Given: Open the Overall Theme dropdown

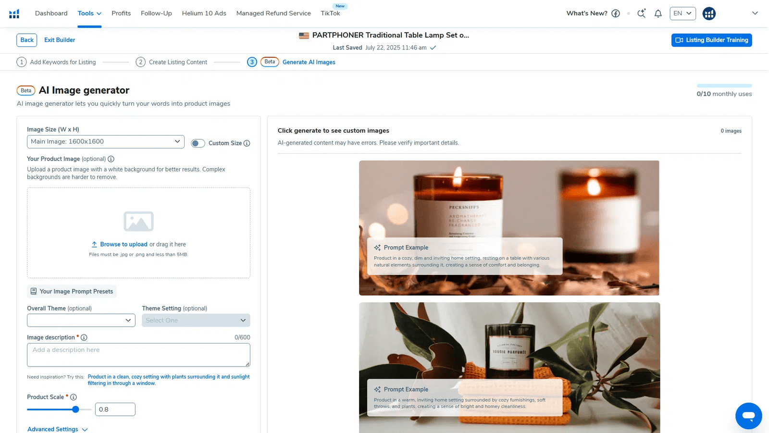Looking at the screenshot, I should click(x=81, y=321).
